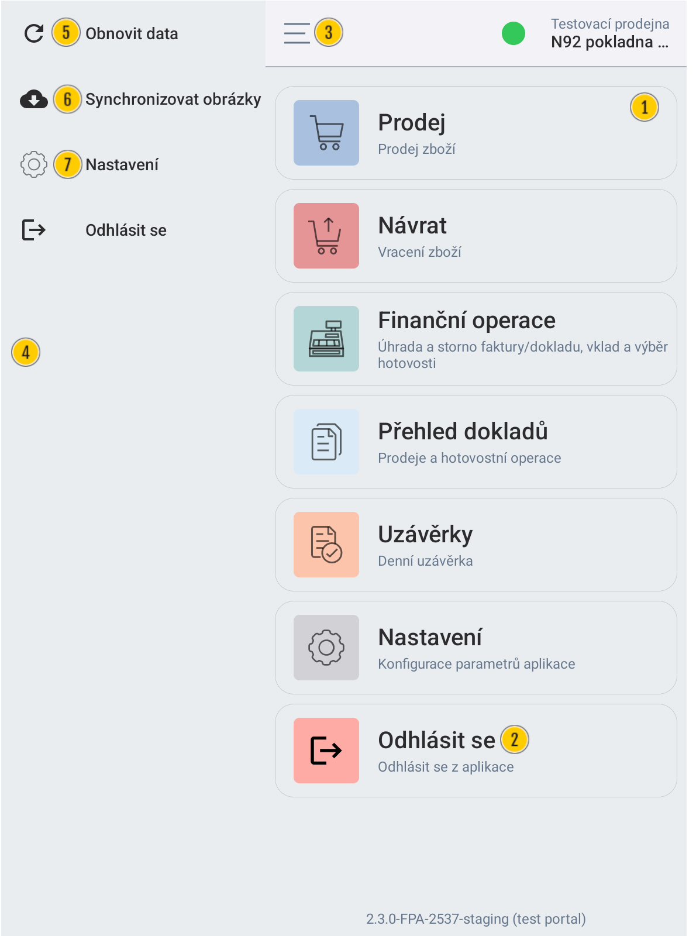Open the sidebar Nastavení gear icon

click(x=34, y=165)
